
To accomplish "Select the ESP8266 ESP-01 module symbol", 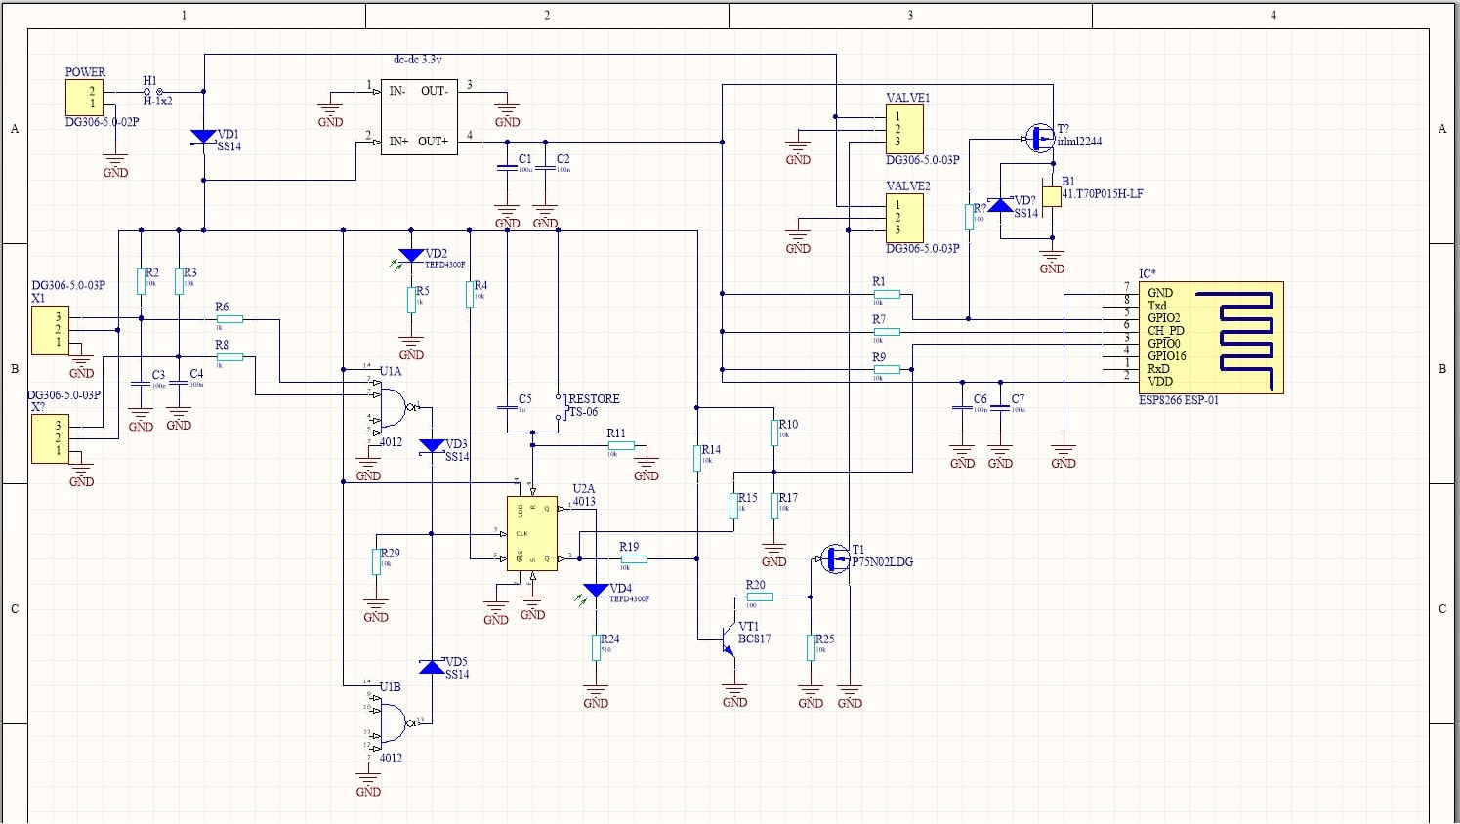I will click(1211, 337).
